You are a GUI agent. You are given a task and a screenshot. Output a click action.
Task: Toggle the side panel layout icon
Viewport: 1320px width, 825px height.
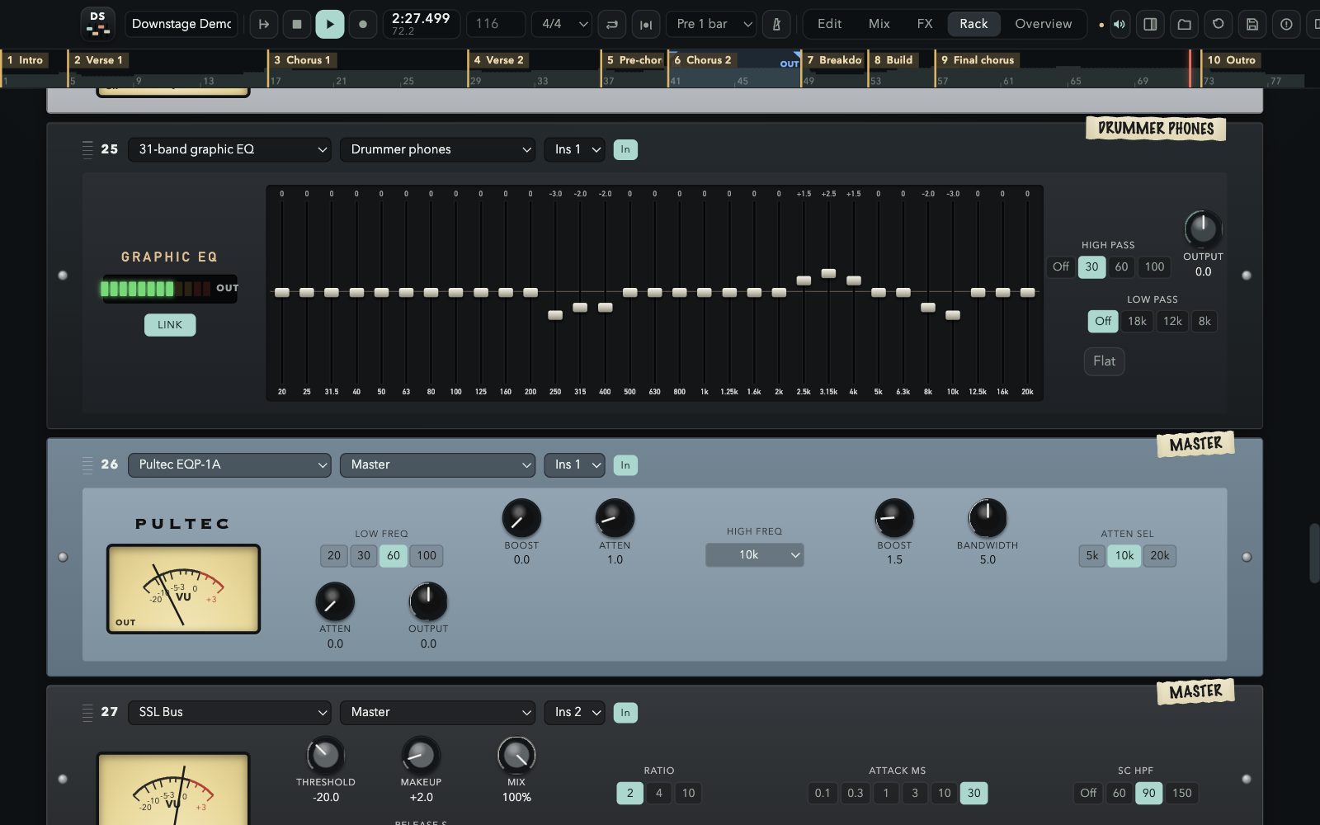click(1150, 24)
